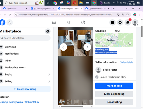The height and width of the screenshot is (109, 143).
Task: Select the second photo thumbnail
Action: (x=69, y=102)
